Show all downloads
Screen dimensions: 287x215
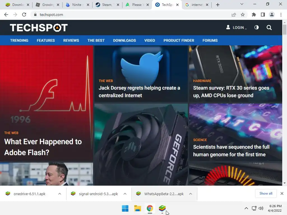pos(266,193)
